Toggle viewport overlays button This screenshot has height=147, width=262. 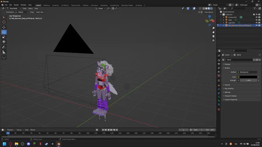tap(194, 8)
